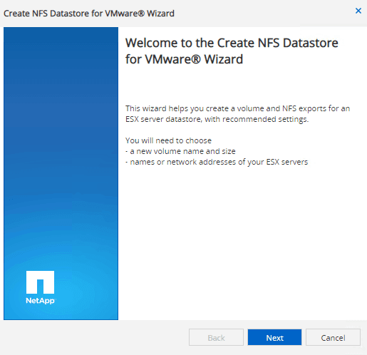The width and height of the screenshot is (367, 355).
Task: Click the greyed-out Back button
Action: [216, 337]
